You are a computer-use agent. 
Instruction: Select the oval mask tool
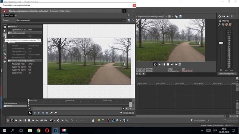point(5,50)
